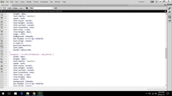This screenshot has height=96, width=172.
Task: Switch to Split view
Action: click(10, 8)
